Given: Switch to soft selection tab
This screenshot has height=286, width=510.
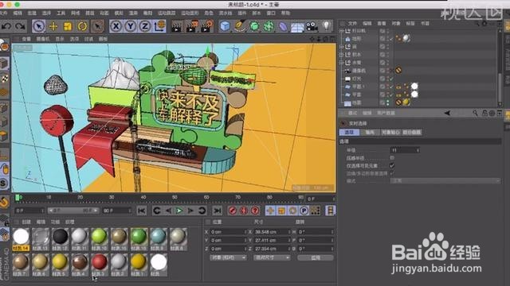Looking at the screenshot, I should [412, 133].
